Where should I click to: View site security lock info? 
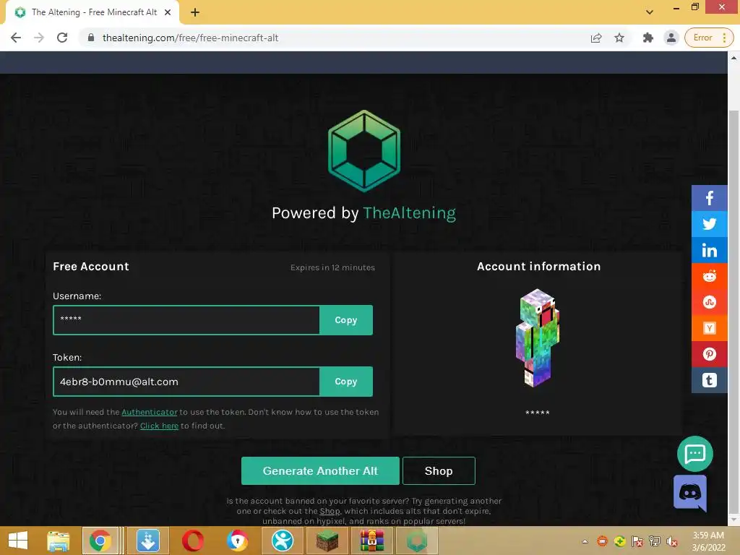tap(91, 38)
